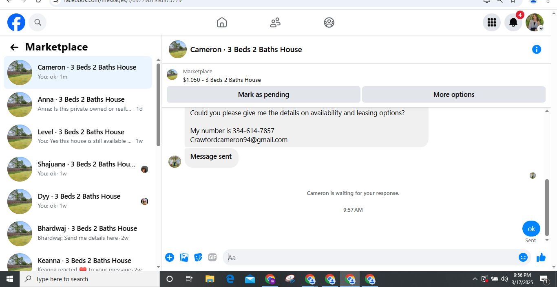
Task: Select the Shajuana conversation
Action: (78, 169)
